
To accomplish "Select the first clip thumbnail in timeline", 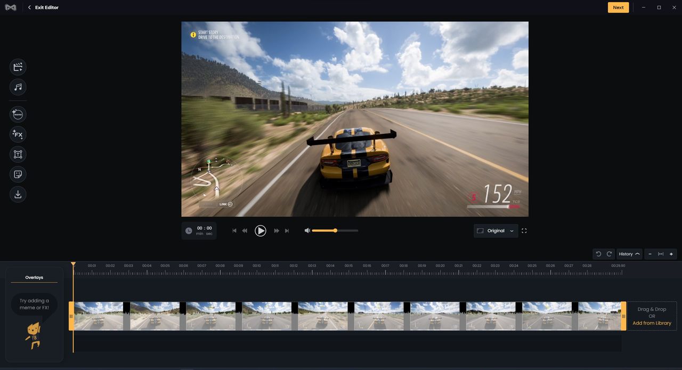I will point(99,316).
